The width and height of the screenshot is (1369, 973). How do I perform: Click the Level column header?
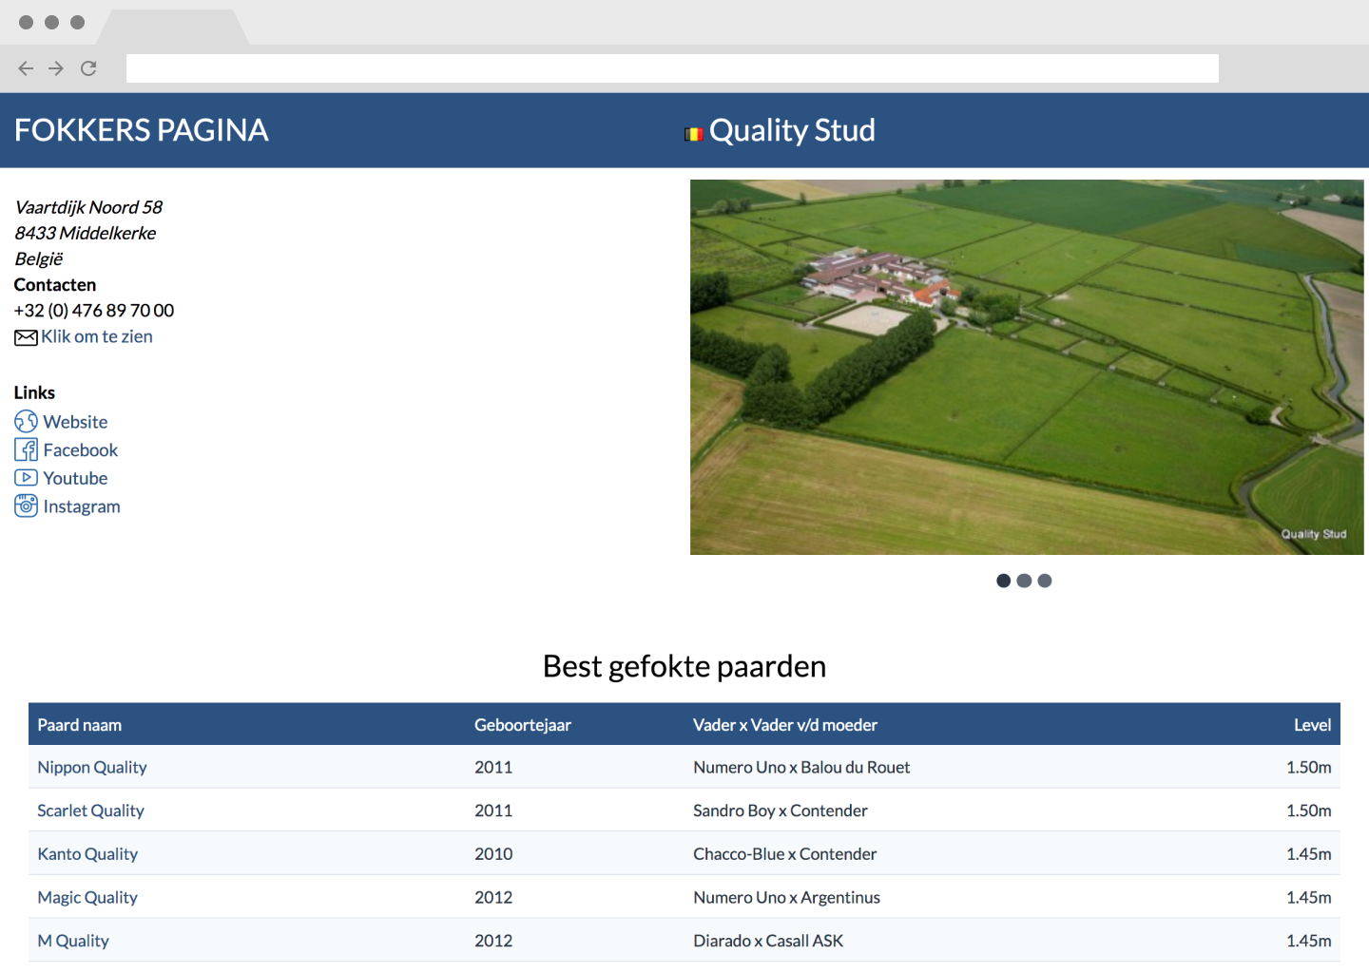pos(1312,725)
